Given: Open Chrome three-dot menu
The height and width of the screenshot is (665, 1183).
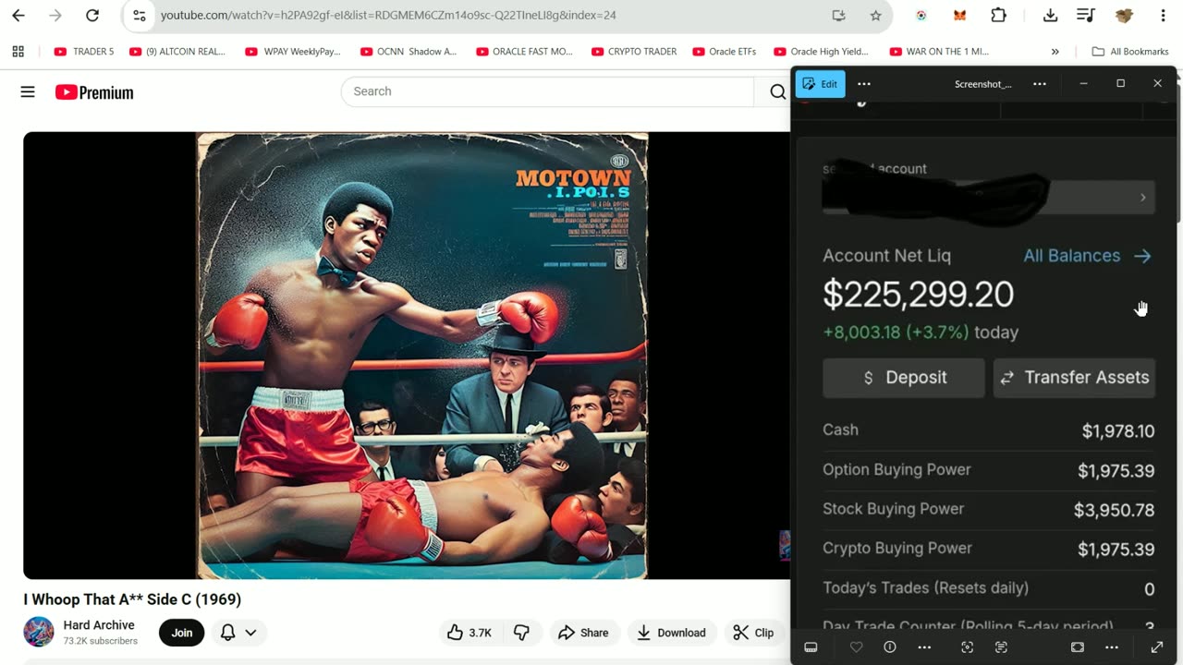Looking at the screenshot, I should [1163, 16].
